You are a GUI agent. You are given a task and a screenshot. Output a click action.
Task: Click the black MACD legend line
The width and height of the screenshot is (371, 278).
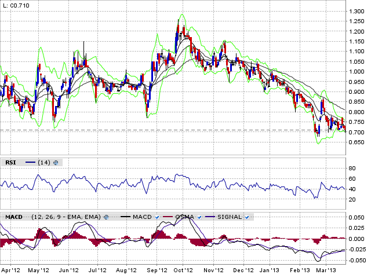[125, 217]
